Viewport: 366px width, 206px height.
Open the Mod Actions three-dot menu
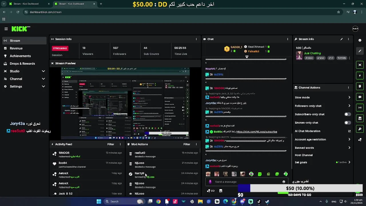point(196,144)
